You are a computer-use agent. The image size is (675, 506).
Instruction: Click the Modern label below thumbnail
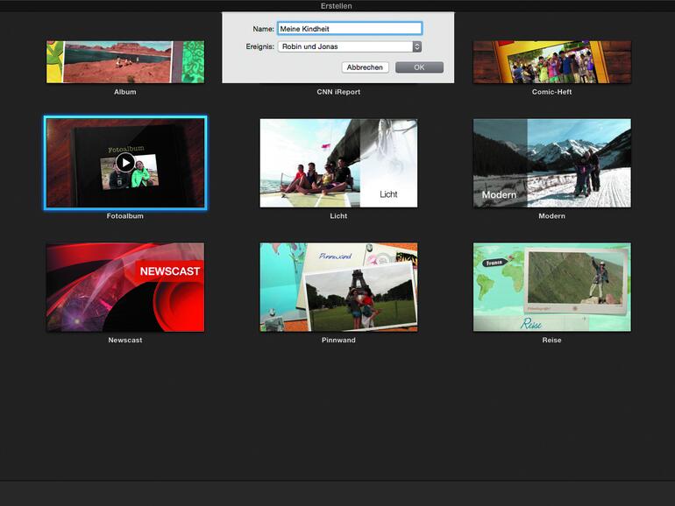click(x=552, y=216)
